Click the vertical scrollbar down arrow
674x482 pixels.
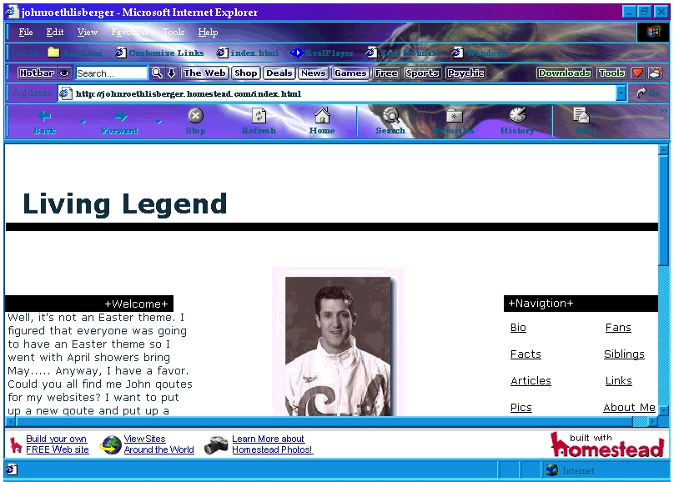664,410
